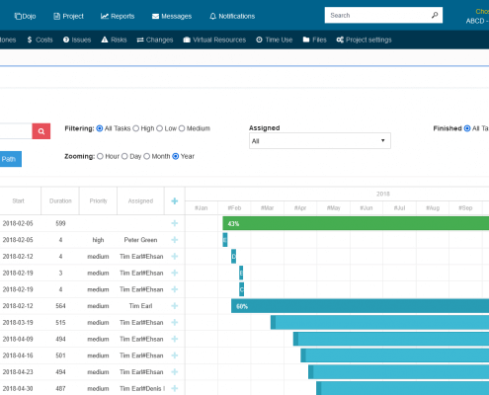Click the 2018 year header
Viewport: 489px width, 395px height.
(383, 194)
